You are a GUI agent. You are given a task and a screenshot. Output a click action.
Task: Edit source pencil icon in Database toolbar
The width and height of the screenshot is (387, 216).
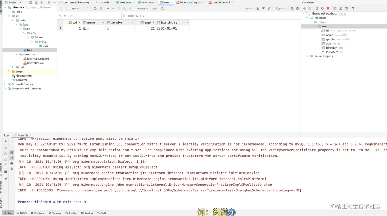click(340, 8)
